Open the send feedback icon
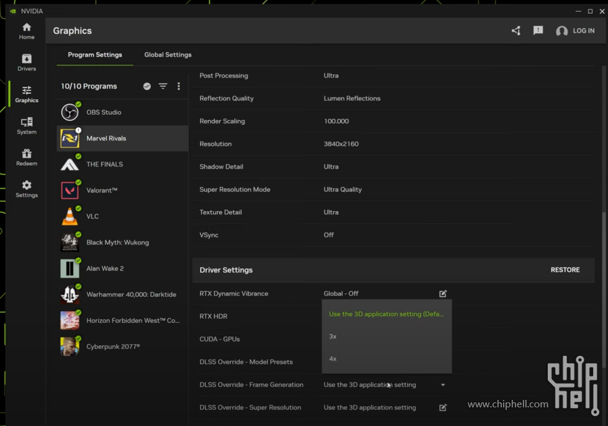The image size is (608, 426). coord(538,30)
